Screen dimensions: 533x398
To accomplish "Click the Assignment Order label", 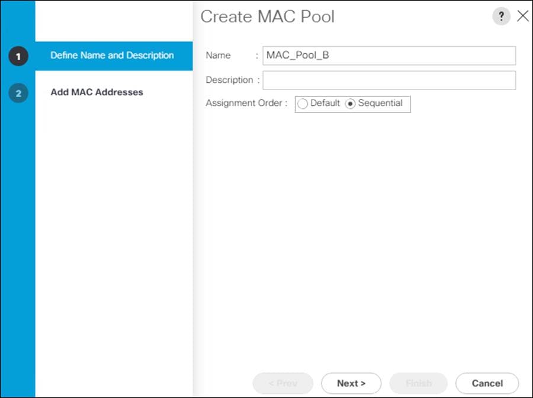I will (245, 103).
